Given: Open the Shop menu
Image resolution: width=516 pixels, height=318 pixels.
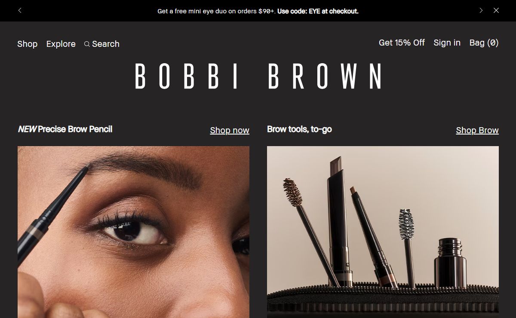Looking at the screenshot, I should [x=28, y=44].
